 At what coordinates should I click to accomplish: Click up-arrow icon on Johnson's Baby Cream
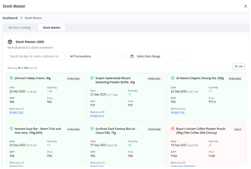pyautogui.click(x=11, y=78)
